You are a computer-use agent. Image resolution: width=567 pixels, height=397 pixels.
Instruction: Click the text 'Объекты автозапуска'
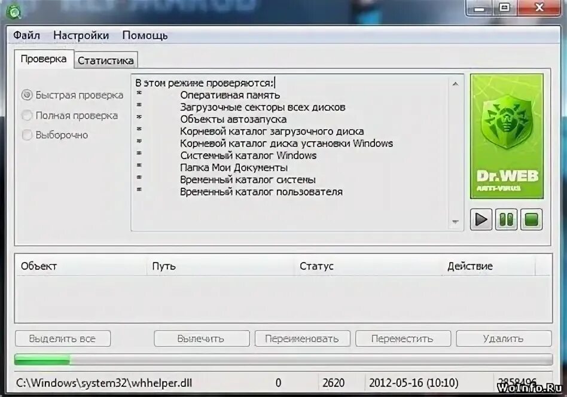[233, 120]
